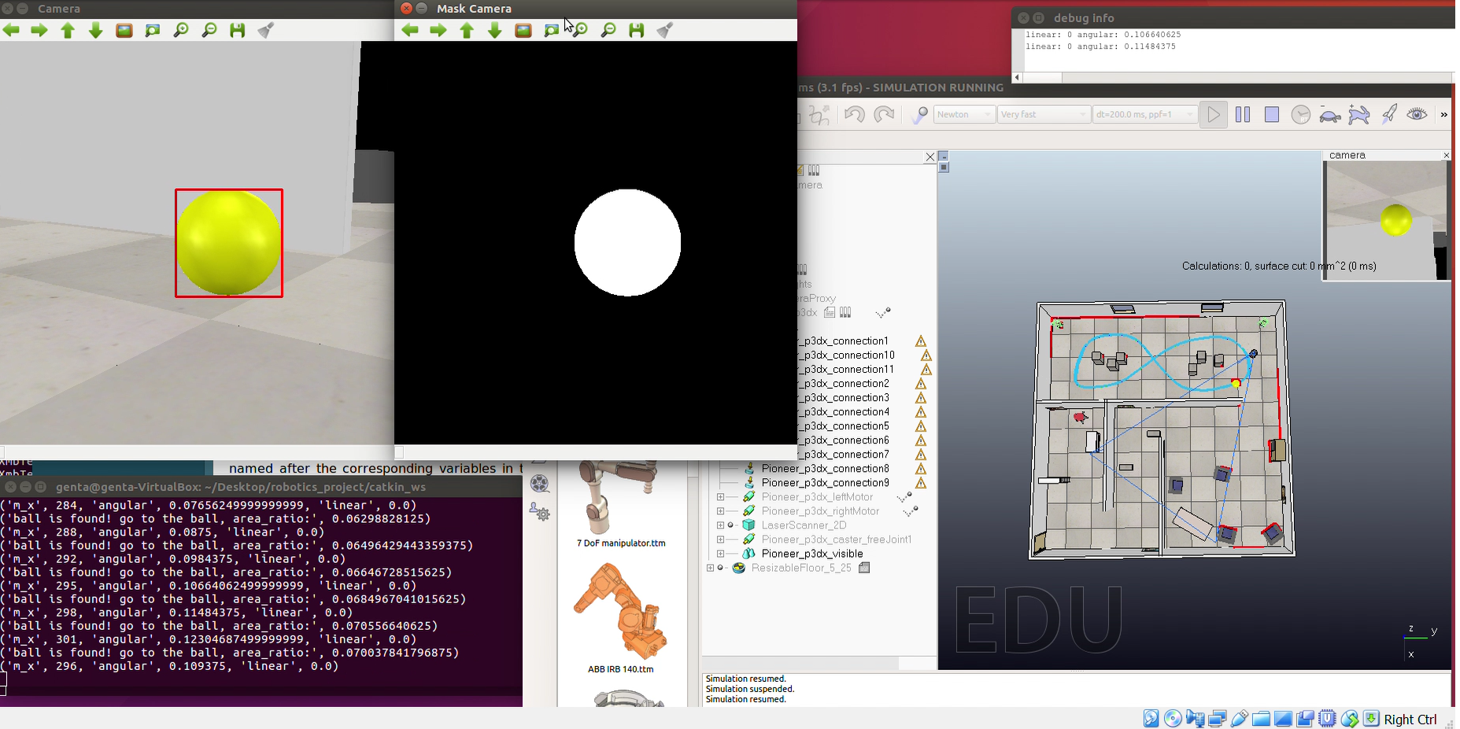Click zoom in magnifier in Camera window toolbar
Viewport: 1460px width, 729px height.
pos(181,31)
